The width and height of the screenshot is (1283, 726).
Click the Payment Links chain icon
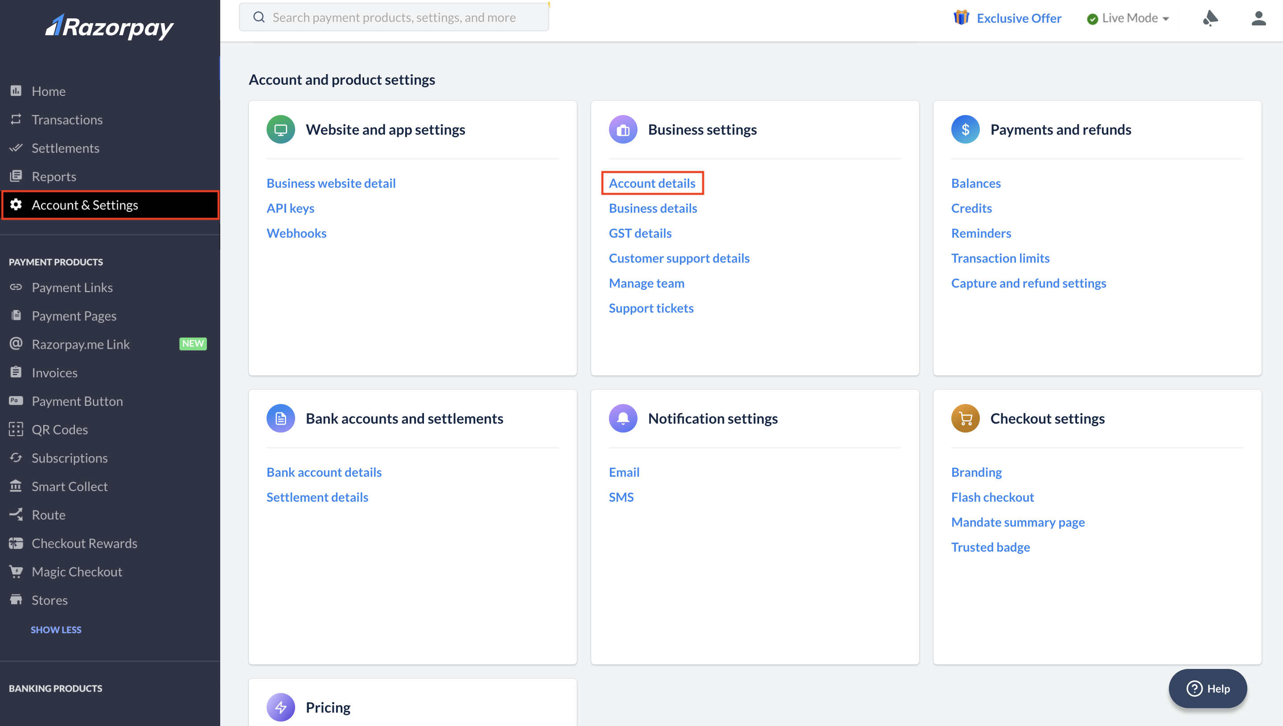[x=16, y=287]
